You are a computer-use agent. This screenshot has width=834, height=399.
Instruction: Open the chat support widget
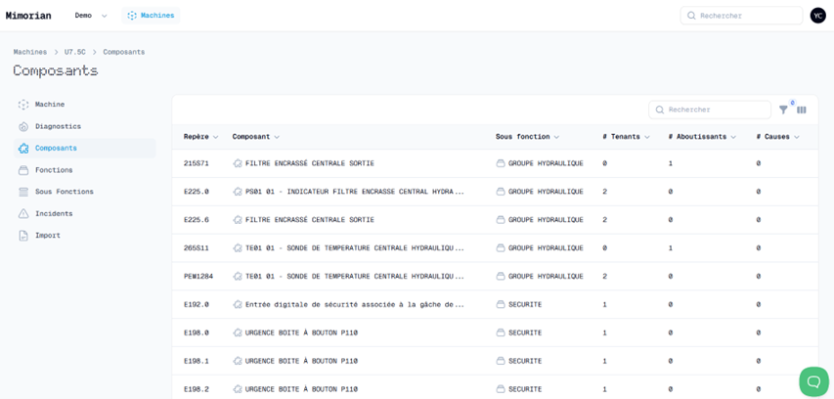pos(813,381)
